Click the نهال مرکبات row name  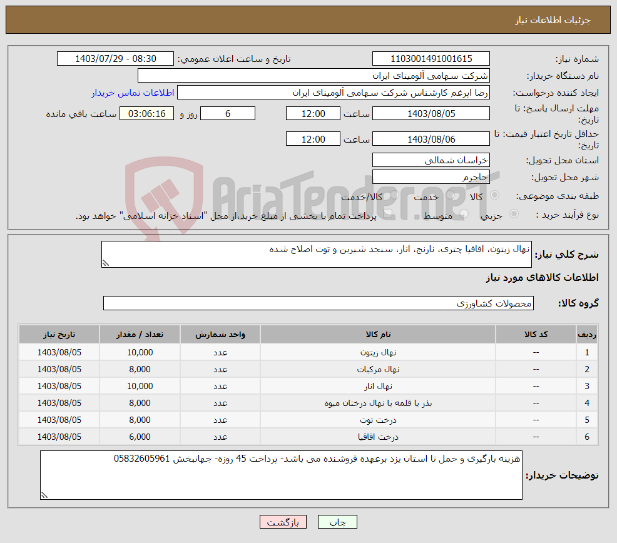pyautogui.click(x=378, y=370)
